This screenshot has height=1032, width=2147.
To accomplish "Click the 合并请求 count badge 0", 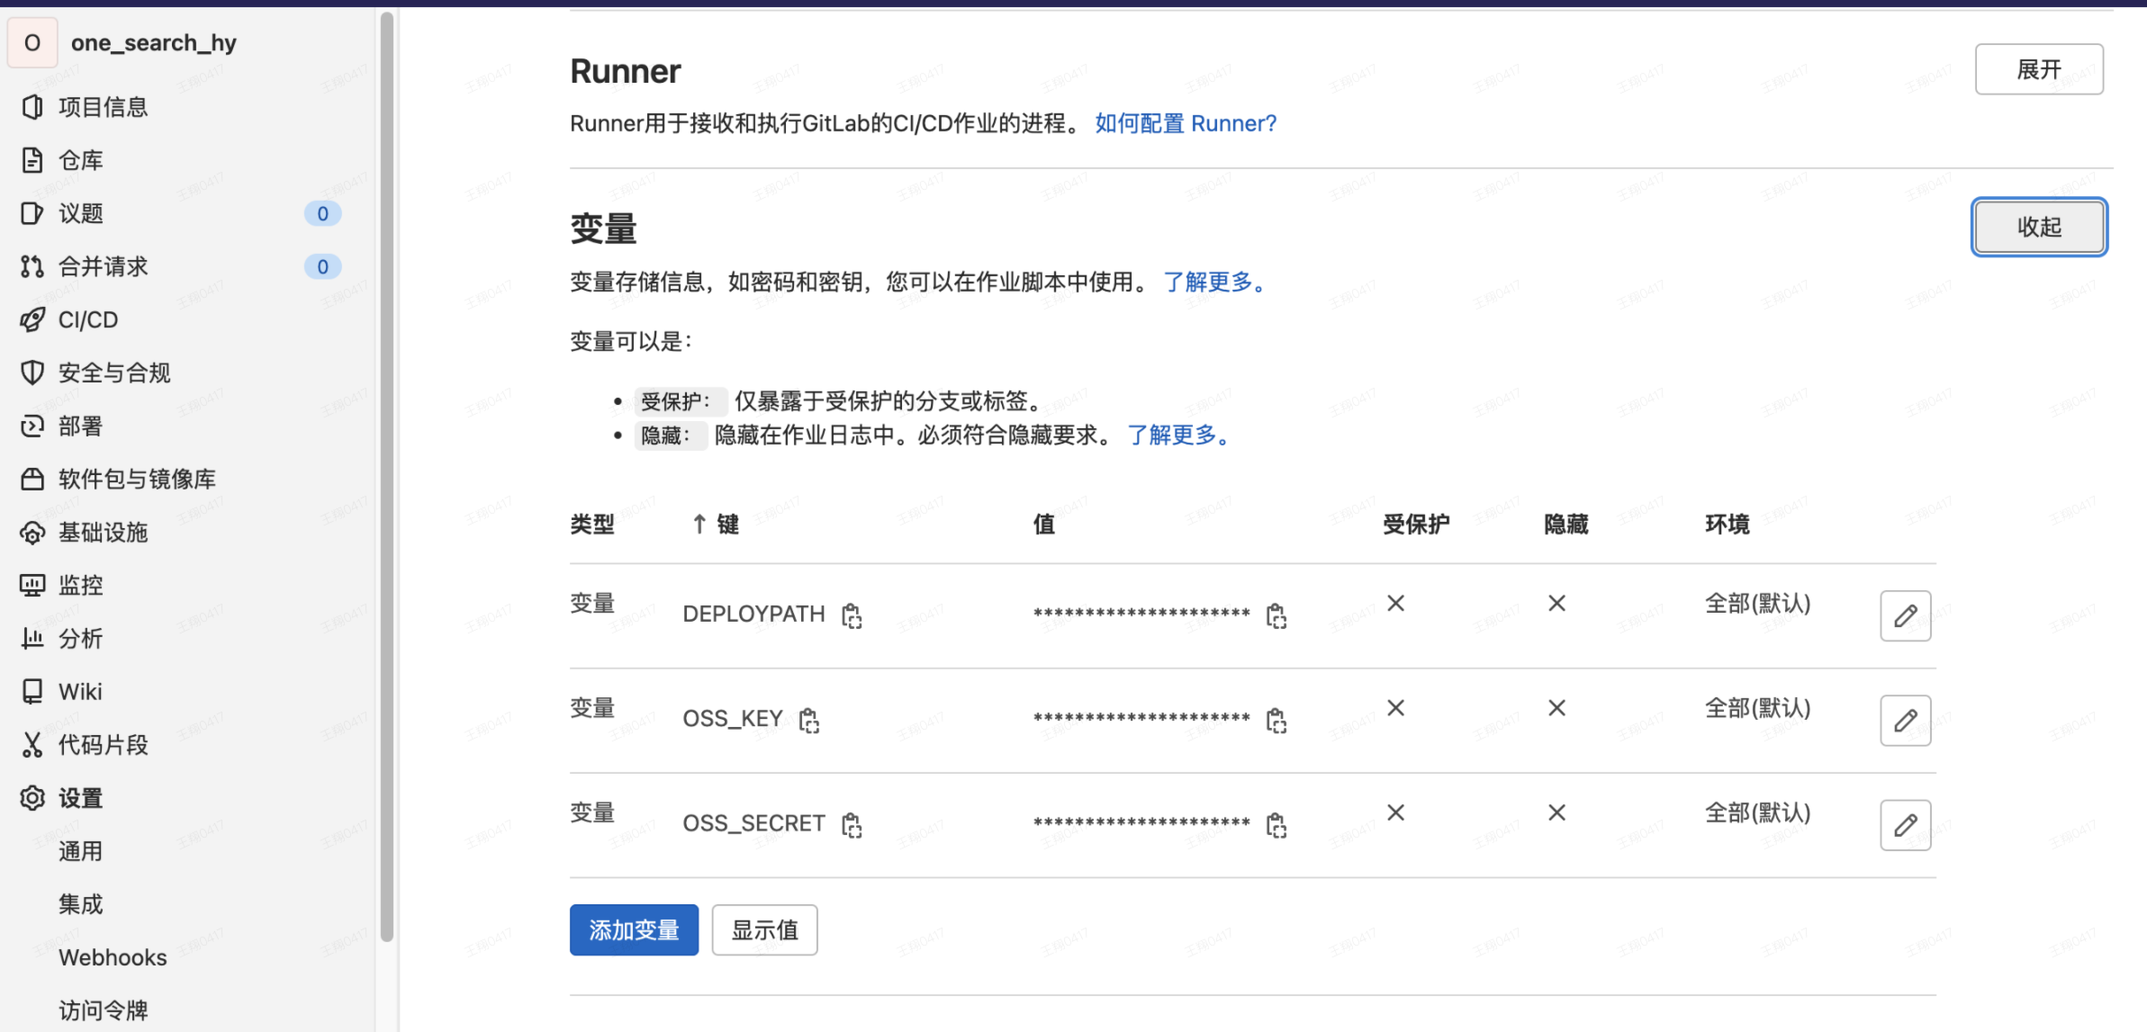I will click(322, 266).
